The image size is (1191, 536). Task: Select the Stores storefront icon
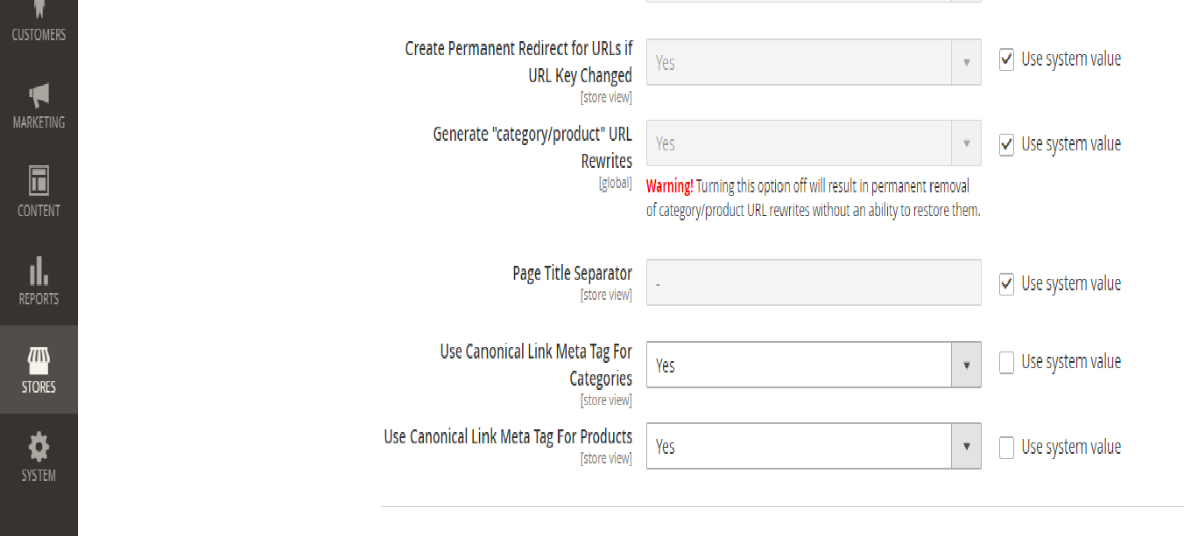pyautogui.click(x=39, y=360)
